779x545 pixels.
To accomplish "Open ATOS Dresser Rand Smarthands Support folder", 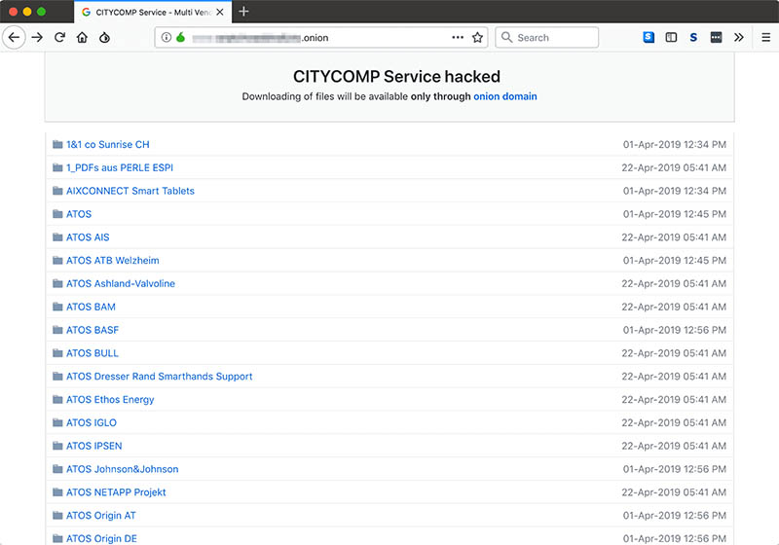I will click(160, 377).
